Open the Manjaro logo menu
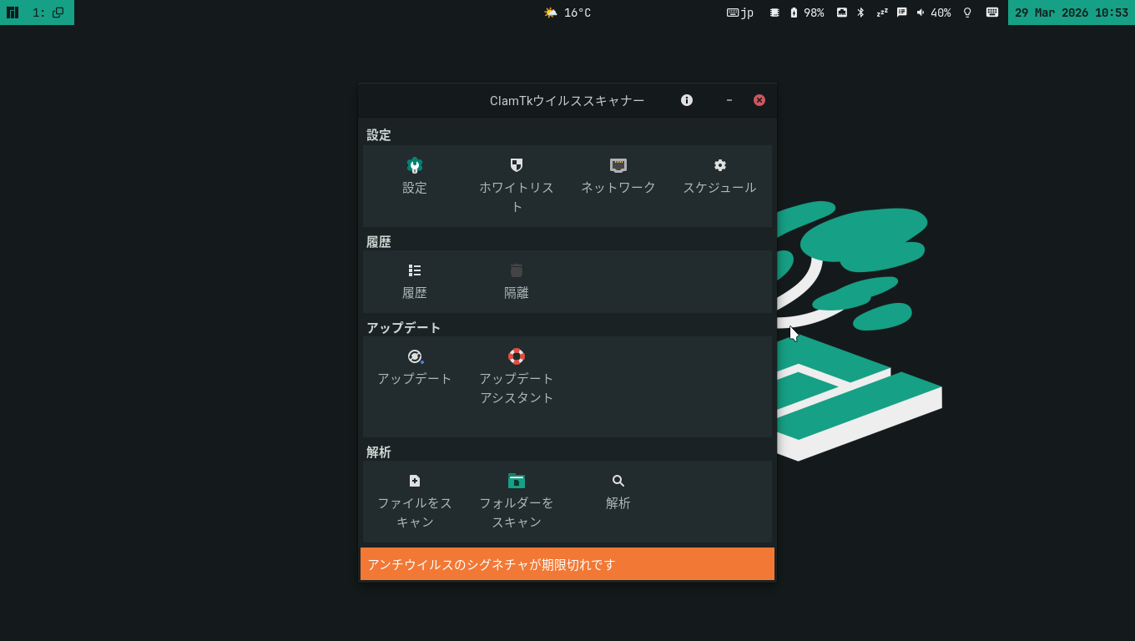Viewport: 1135px width, 641px height. point(13,13)
